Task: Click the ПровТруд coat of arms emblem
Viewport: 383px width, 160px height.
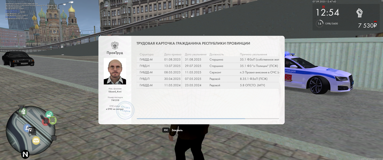Action: click(x=115, y=45)
